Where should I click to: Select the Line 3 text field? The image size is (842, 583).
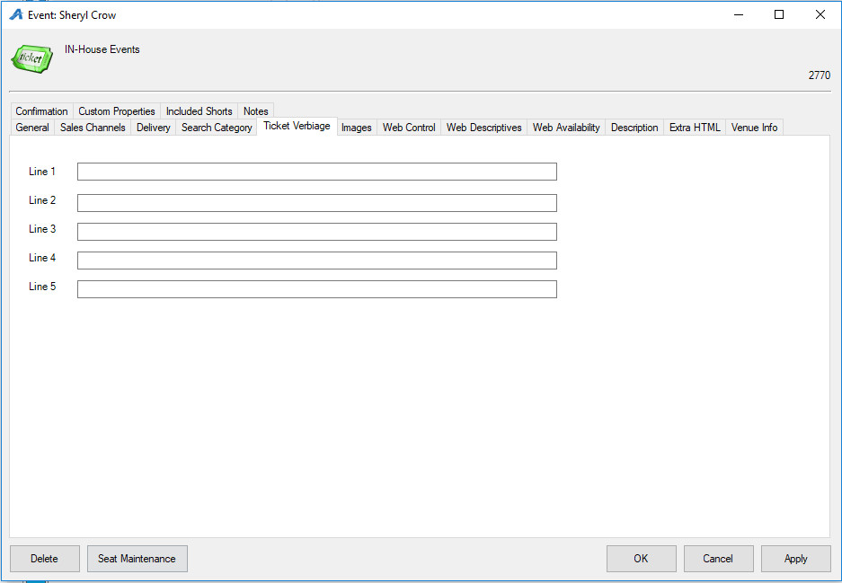coord(317,232)
